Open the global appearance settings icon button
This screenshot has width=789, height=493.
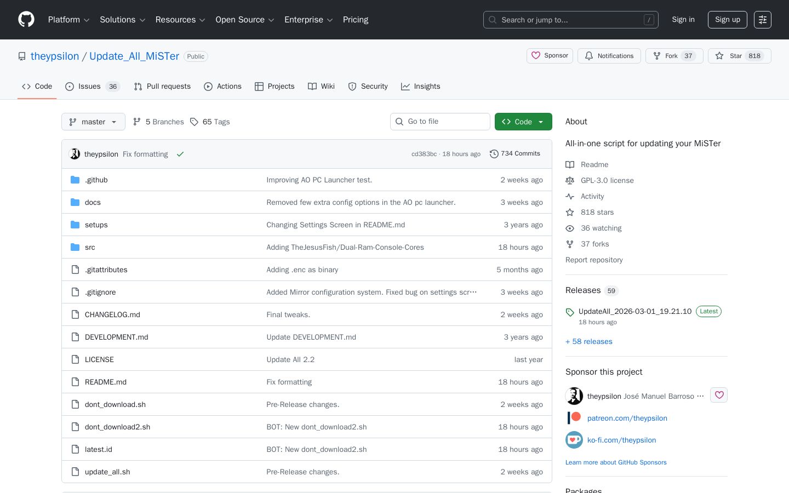763,20
